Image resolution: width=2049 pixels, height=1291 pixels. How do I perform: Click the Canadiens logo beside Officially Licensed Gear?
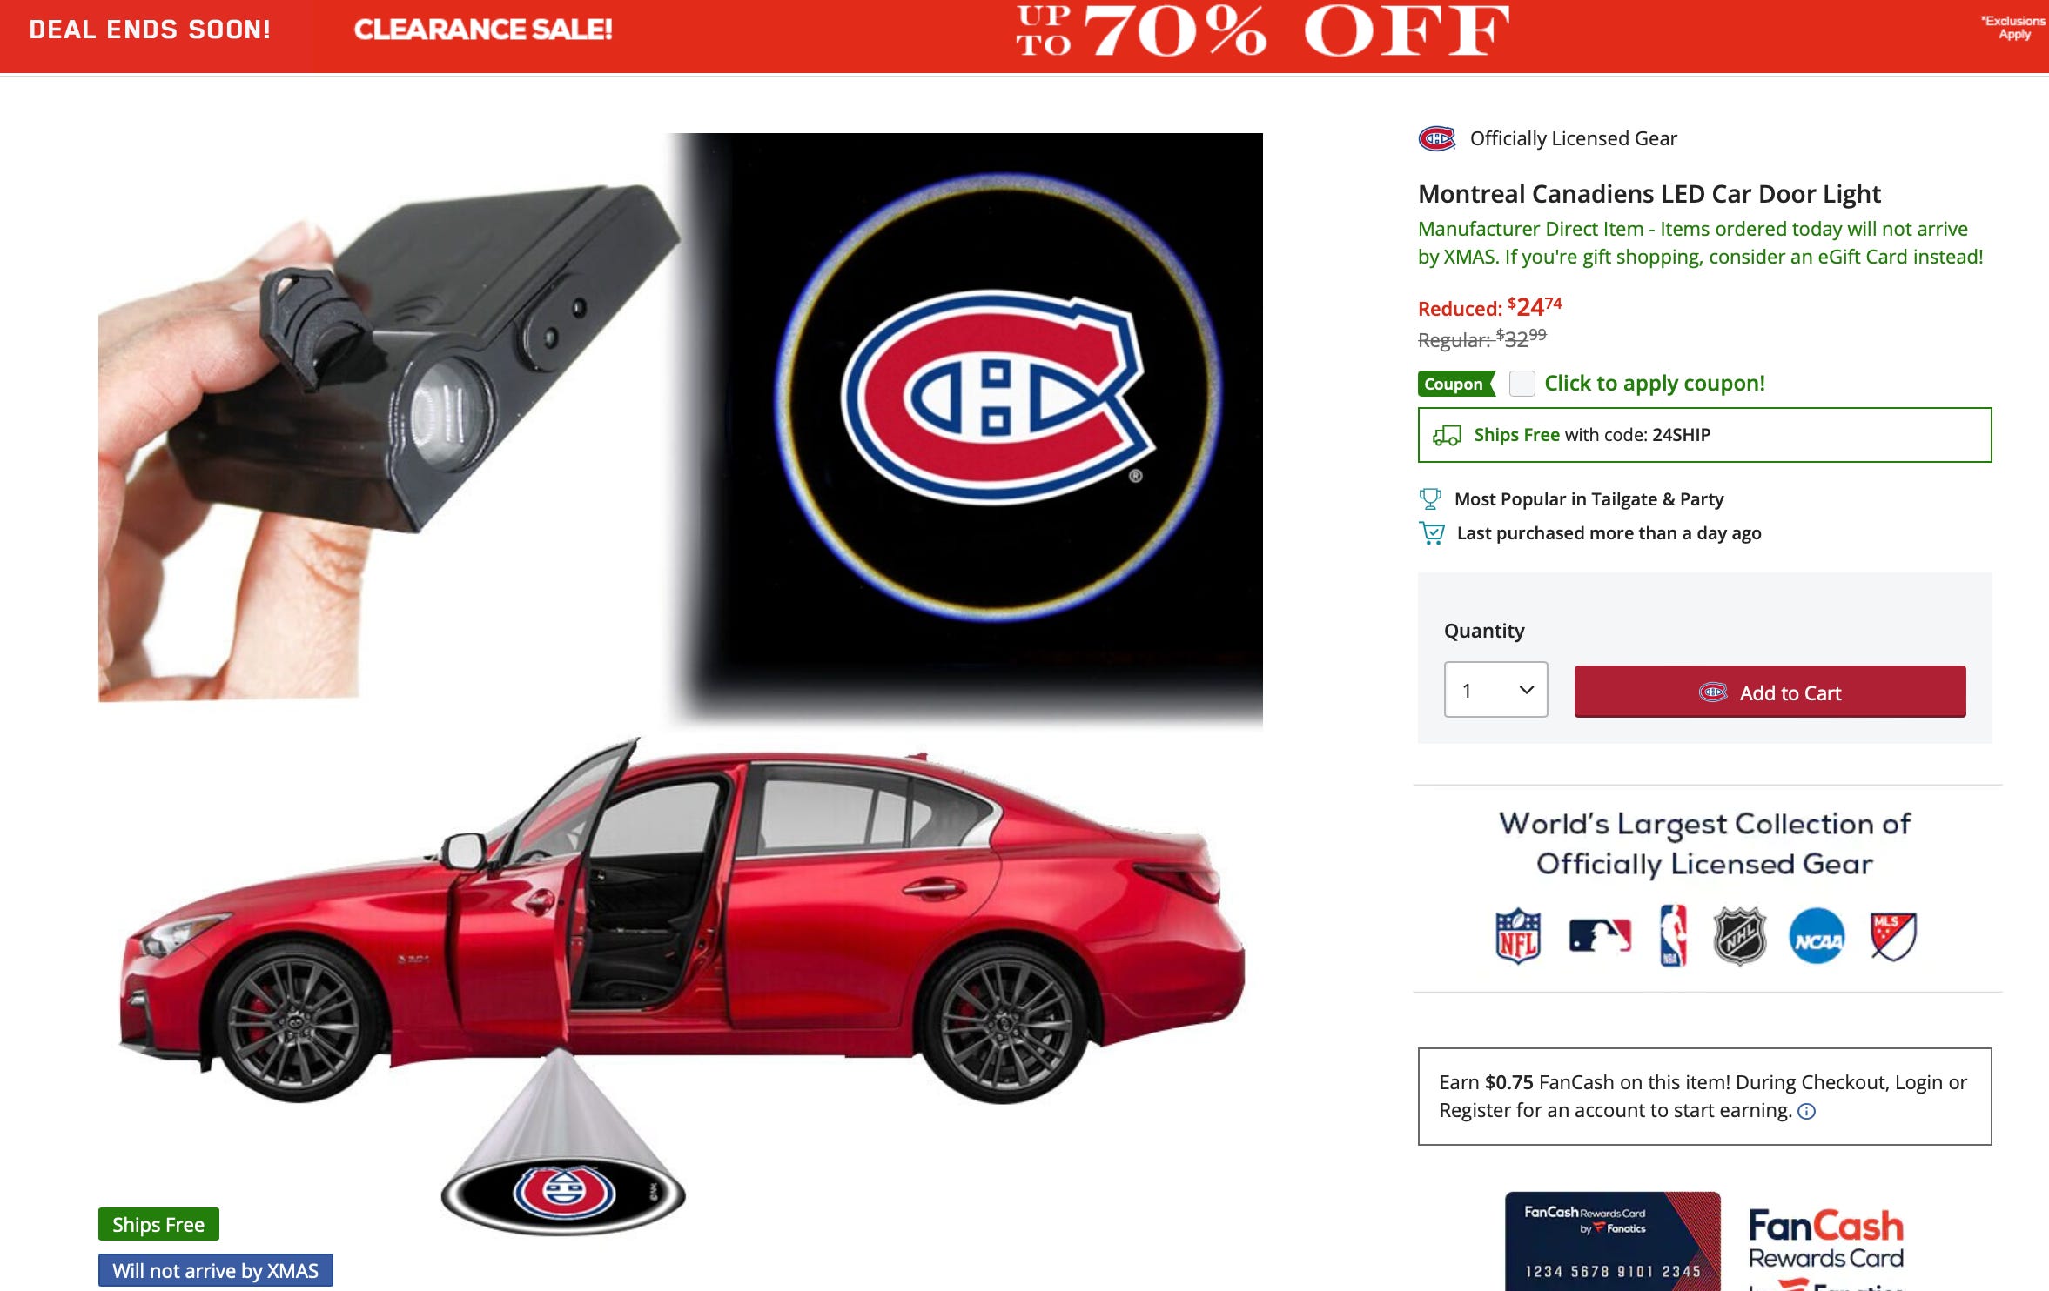click(1436, 138)
